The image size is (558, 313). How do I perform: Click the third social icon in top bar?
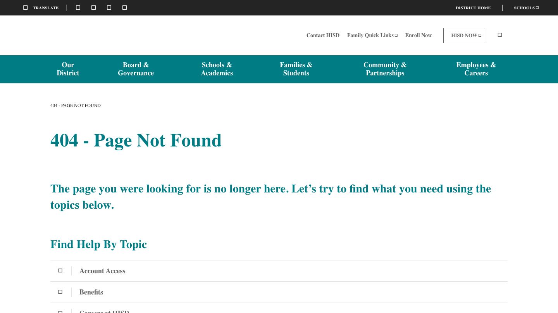pyautogui.click(x=109, y=8)
